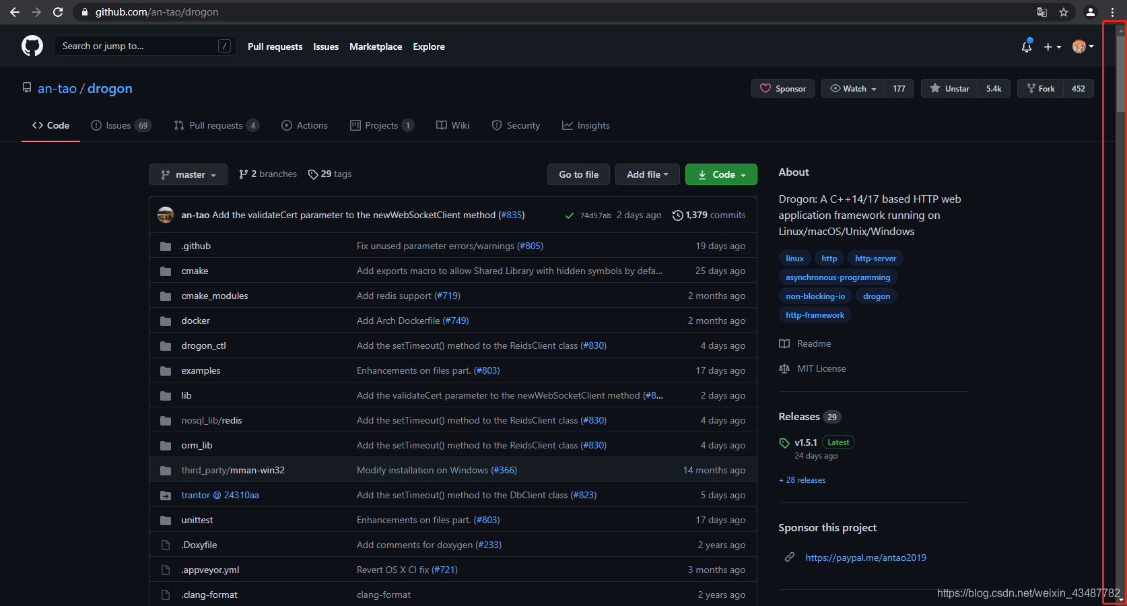This screenshot has height=606, width=1127.
Task: Open the Watch dropdown
Action: (853, 88)
